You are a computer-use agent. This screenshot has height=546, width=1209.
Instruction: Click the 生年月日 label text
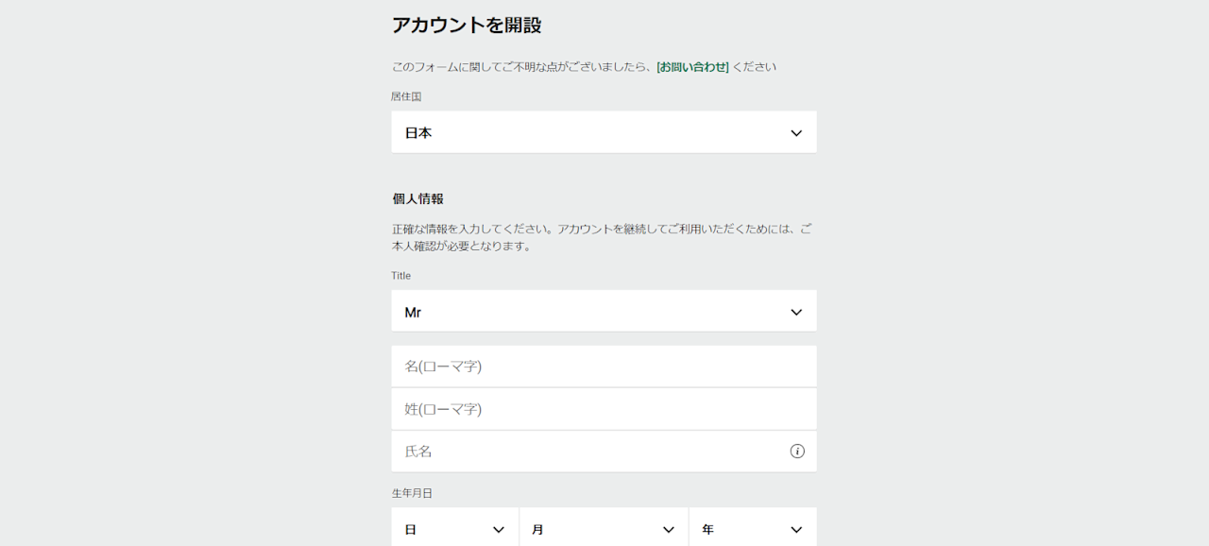(x=412, y=493)
